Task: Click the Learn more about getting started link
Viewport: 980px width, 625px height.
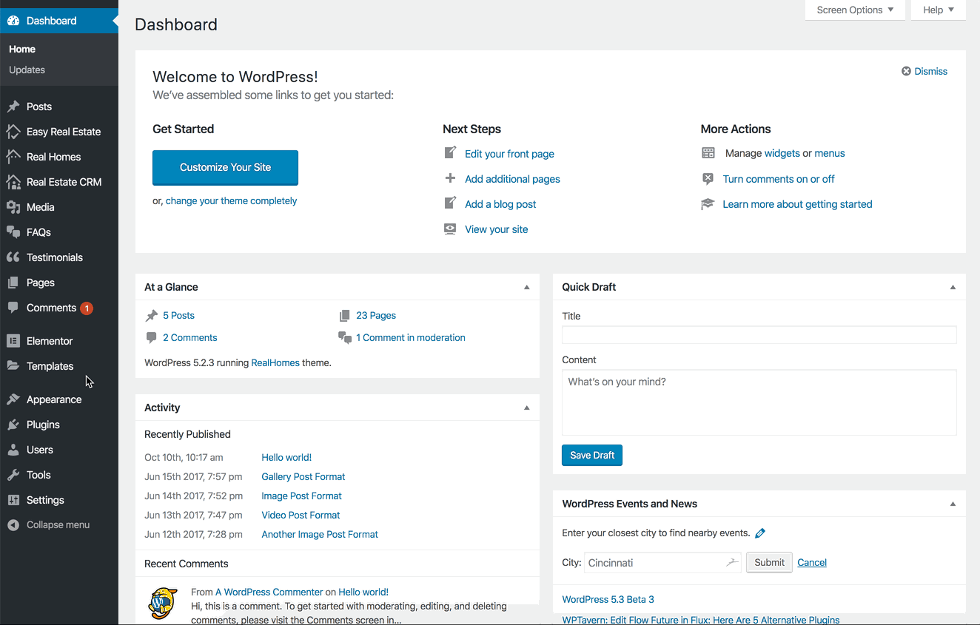Action: coord(797,204)
